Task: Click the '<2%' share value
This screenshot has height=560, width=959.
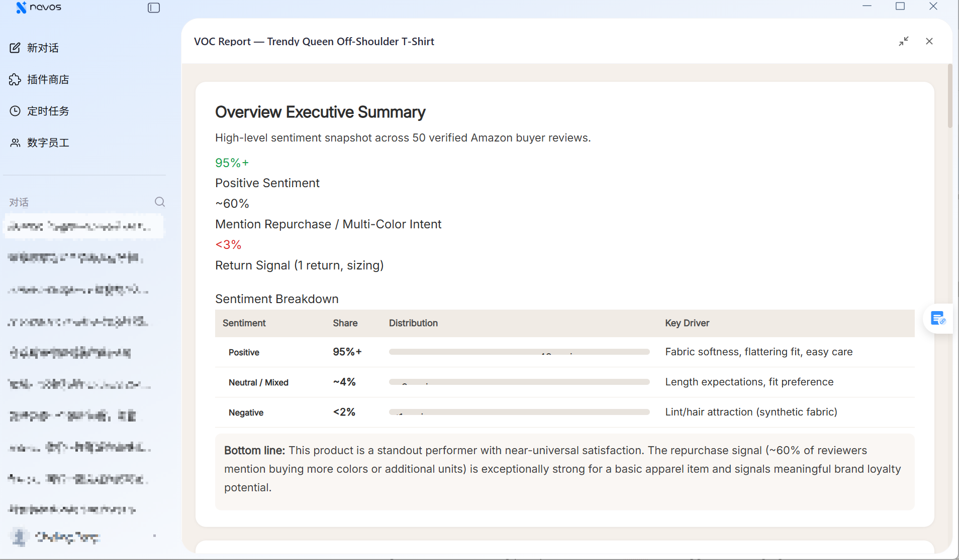Action: [344, 412]
